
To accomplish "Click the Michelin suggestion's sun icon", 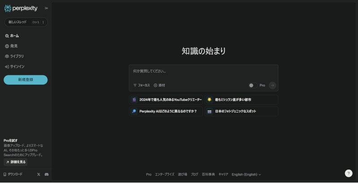I will click(209, 100).
